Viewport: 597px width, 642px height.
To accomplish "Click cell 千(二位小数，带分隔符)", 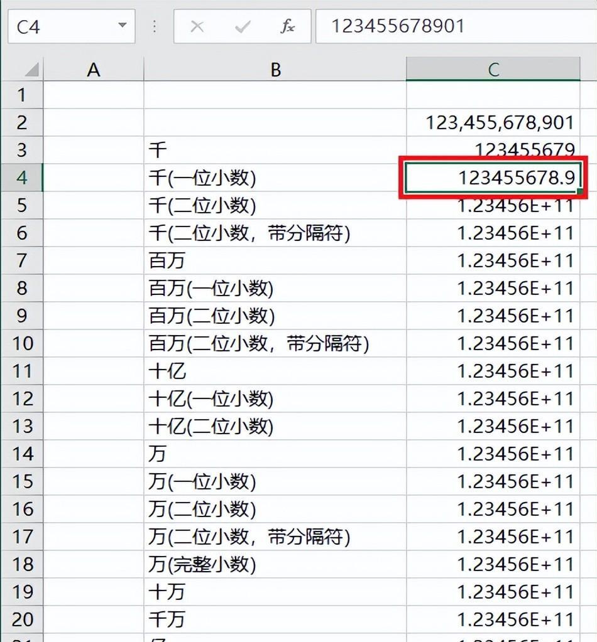I will click(x=275, y=233).
